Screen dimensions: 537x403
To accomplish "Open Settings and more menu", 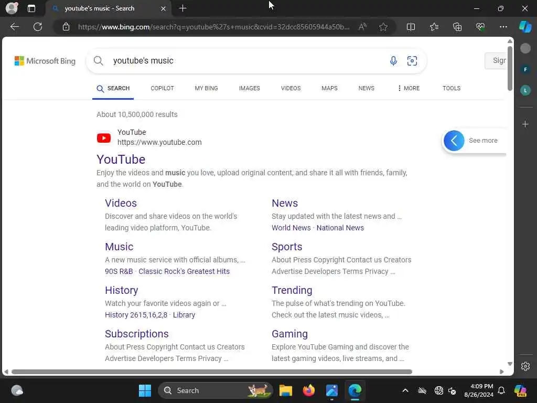I will [x=503, y=27].
